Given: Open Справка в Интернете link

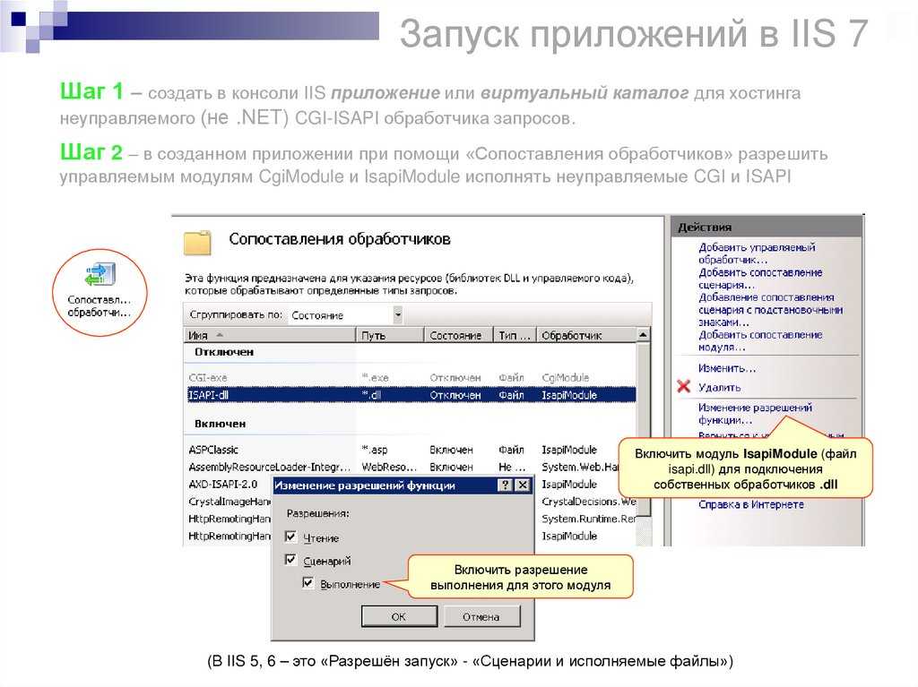Looking at the screenshot, I should (750, 504).
